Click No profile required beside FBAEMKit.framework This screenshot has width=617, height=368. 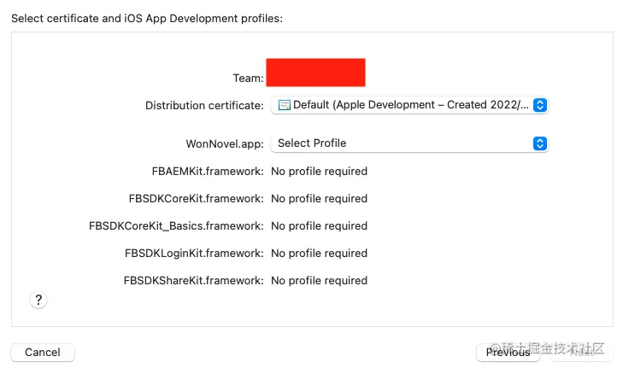click(319, 172)
